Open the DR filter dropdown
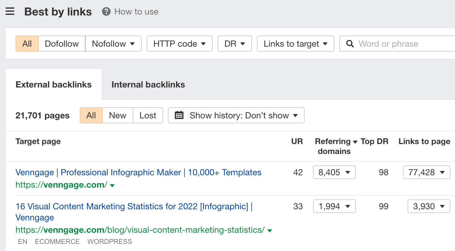This screenshot has width=455, height=251. tap(234, 44)
